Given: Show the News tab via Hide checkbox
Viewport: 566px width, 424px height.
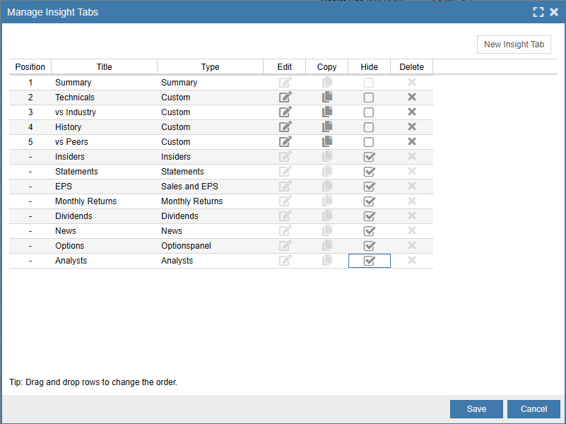Looking at the screenshot, I should [370, 231].
